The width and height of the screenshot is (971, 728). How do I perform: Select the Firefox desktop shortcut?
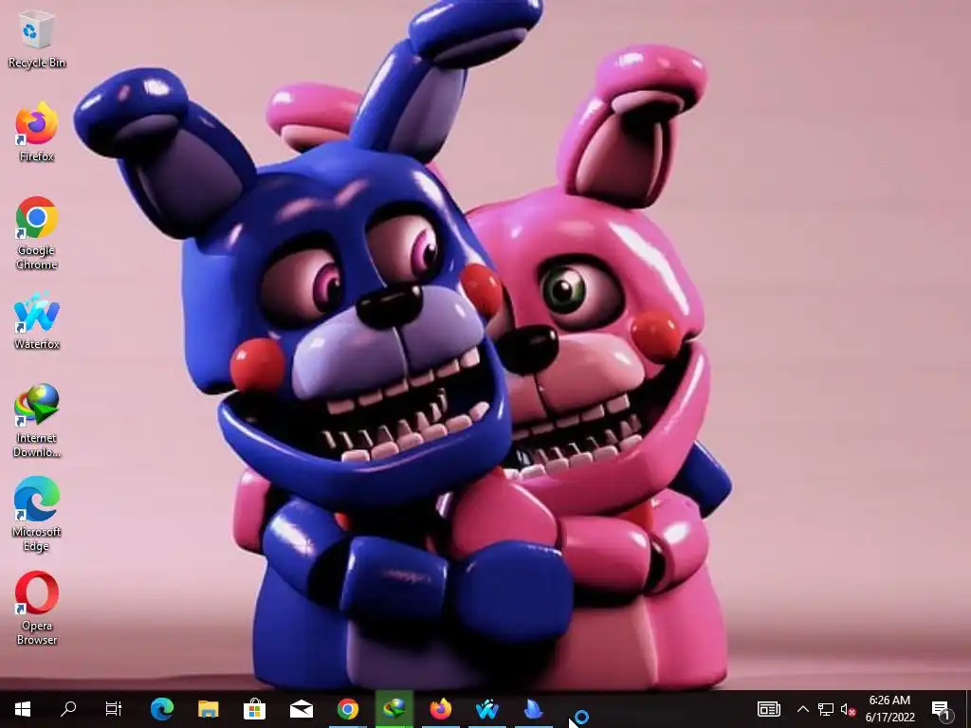click(37, 133)
